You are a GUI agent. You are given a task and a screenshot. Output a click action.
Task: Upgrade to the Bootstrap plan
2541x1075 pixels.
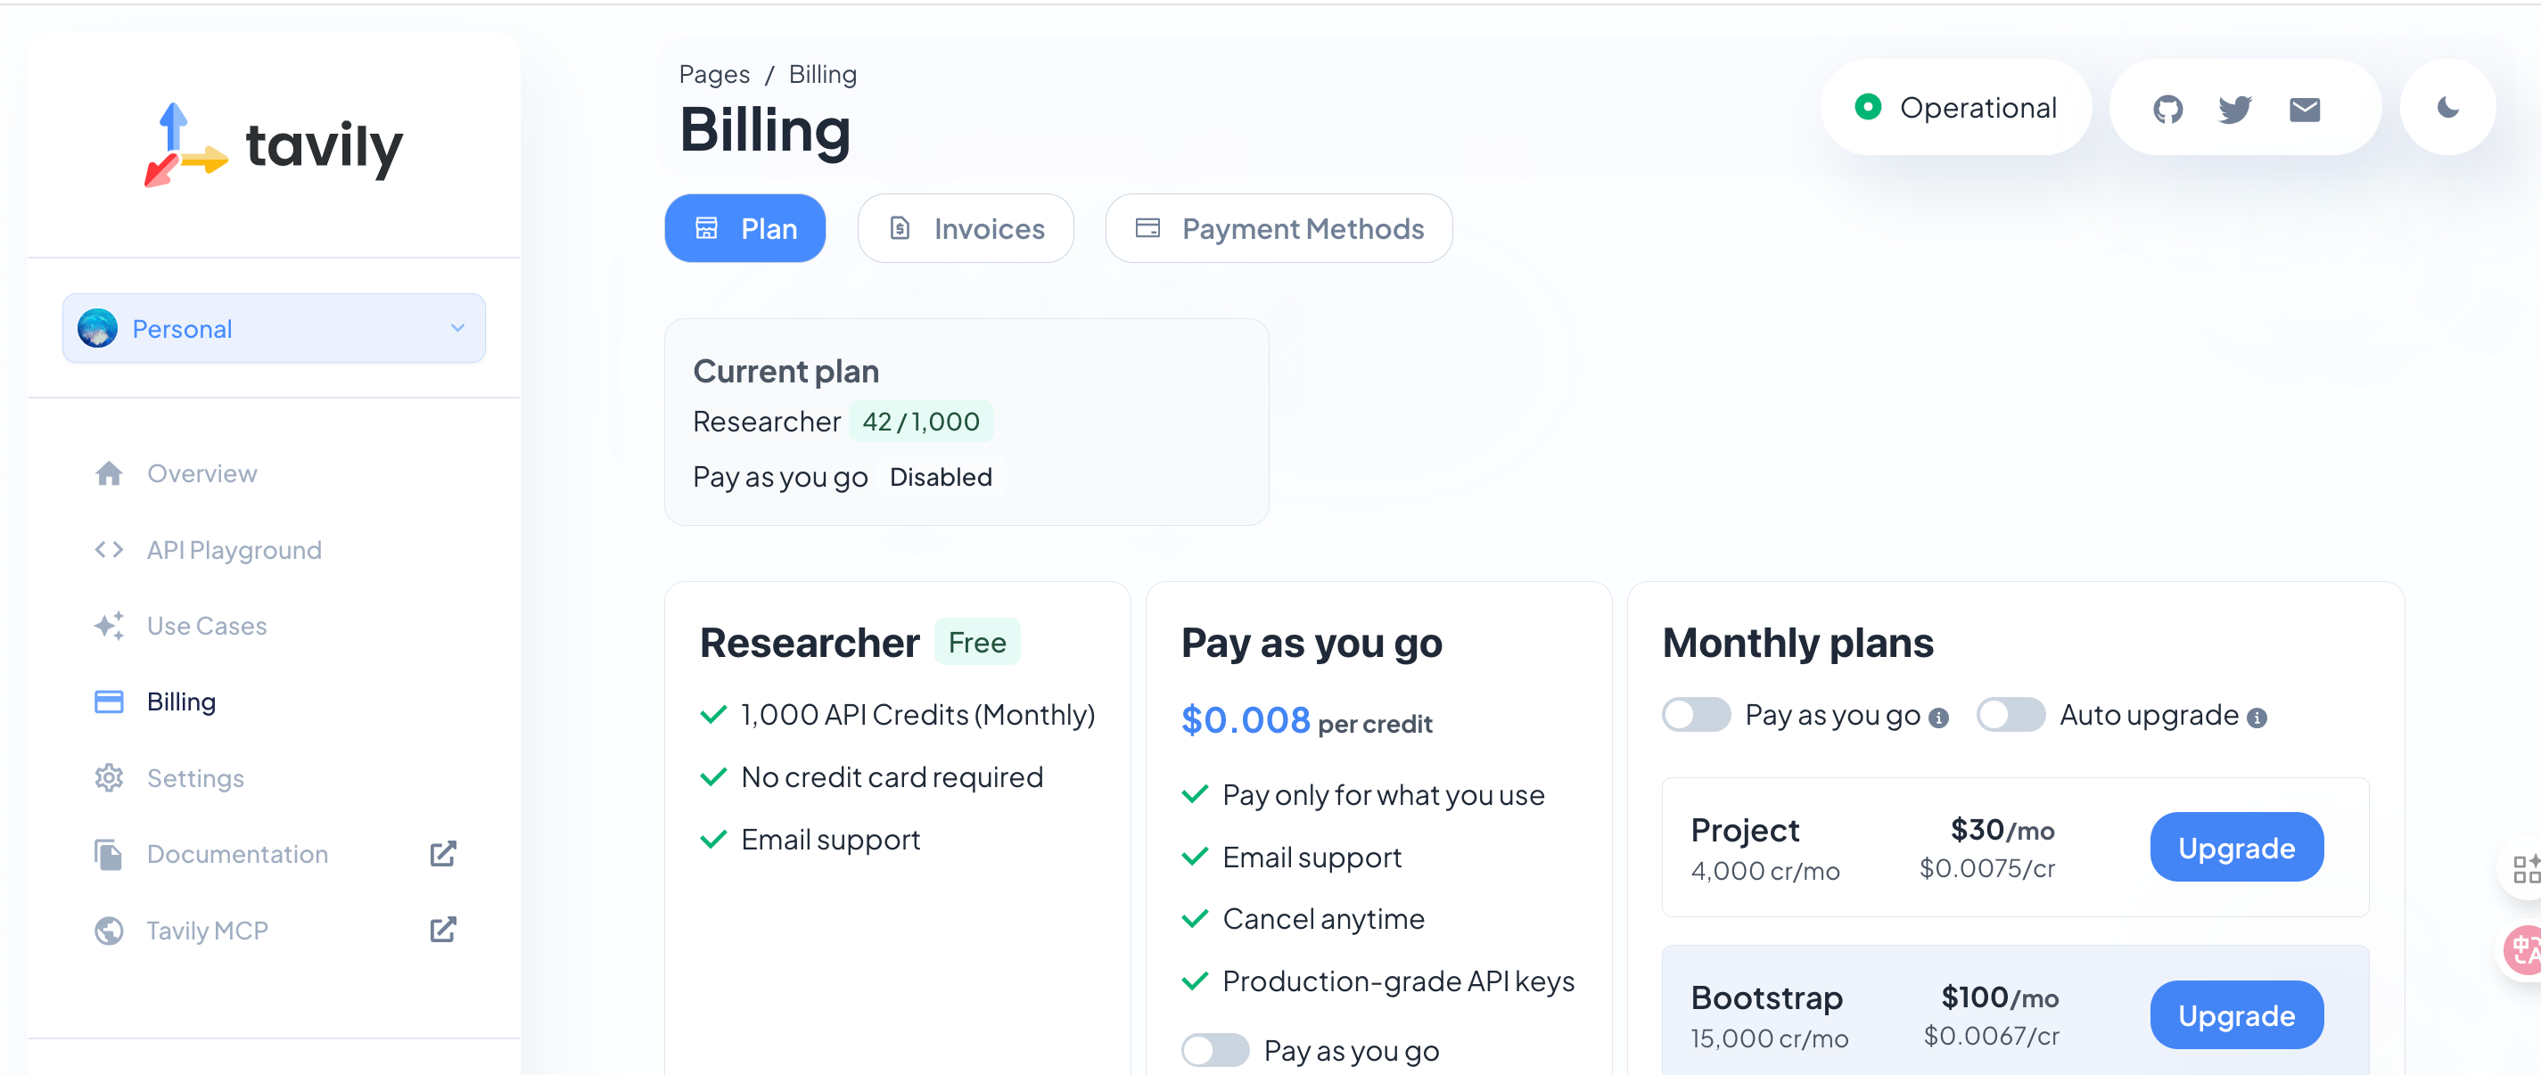point(2235,1015)
